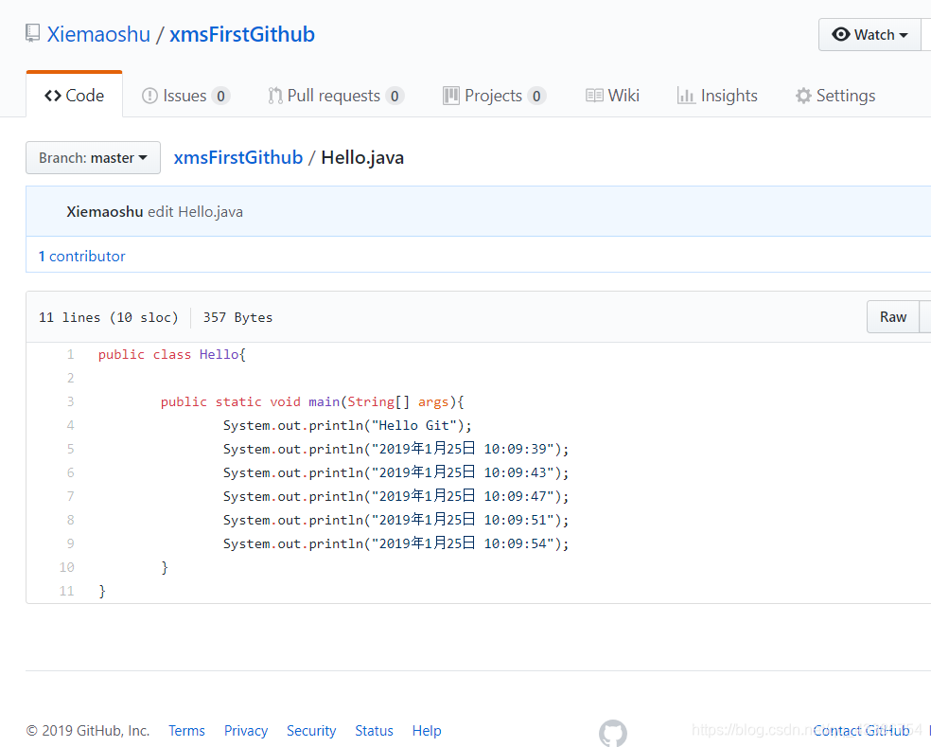This screenshot has width=931, height=747.
Task: Click the main method declaration line
Action: point(312,401)
